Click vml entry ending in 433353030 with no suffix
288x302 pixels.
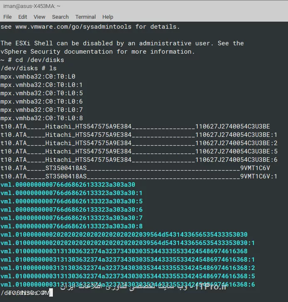[x=124, y=235]
